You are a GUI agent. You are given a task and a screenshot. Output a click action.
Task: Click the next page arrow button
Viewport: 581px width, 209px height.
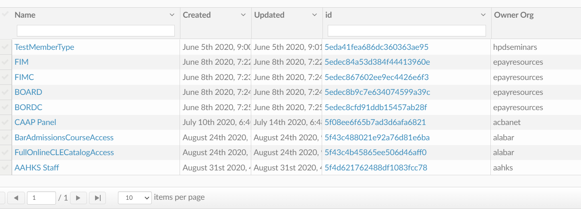pos(79,198)
